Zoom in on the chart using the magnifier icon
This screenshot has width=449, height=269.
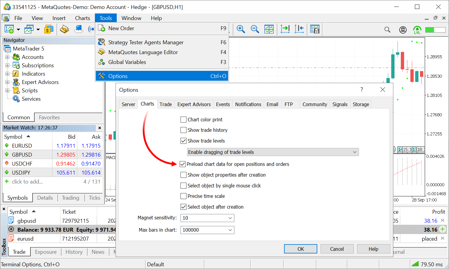tap(241, 29)
